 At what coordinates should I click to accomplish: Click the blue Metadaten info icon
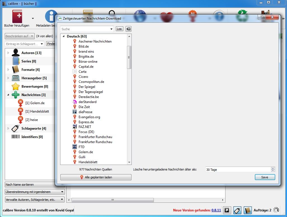tap(50, 16)
